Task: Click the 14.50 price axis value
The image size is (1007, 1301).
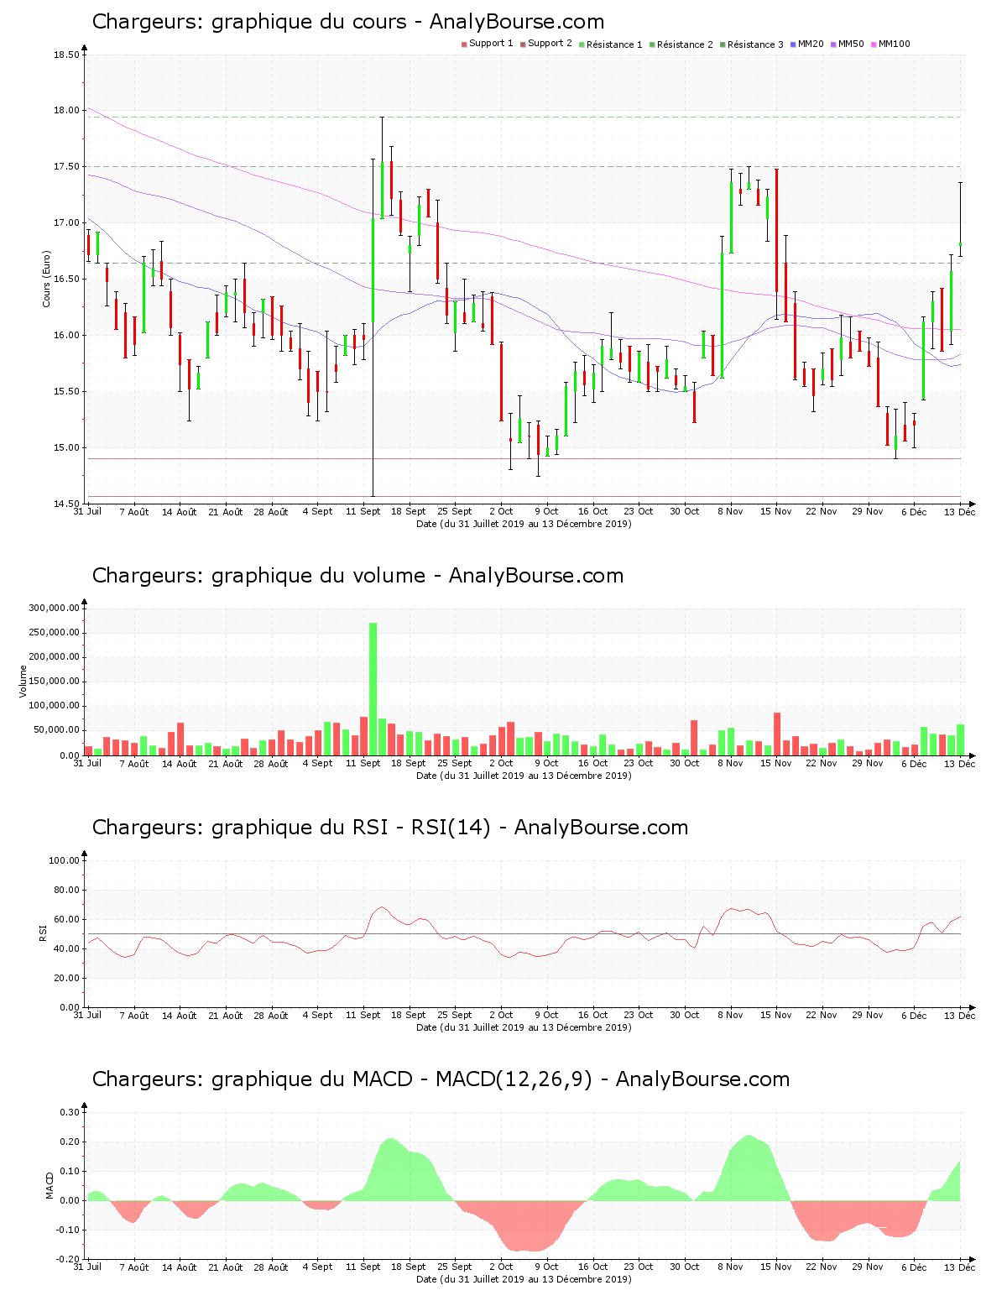Action: (x=66, y=504)
